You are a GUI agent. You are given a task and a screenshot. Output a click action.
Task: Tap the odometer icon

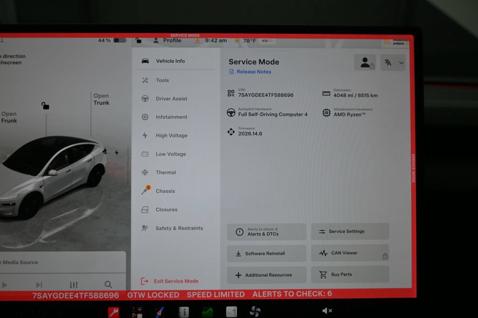point(326,94)
